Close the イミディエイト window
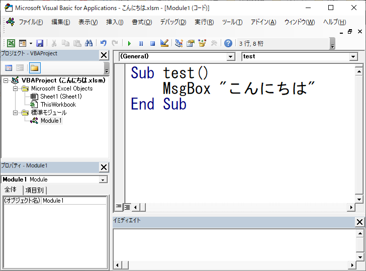The height and width of the screenshot is (271, 366). (x=359, y=222)
